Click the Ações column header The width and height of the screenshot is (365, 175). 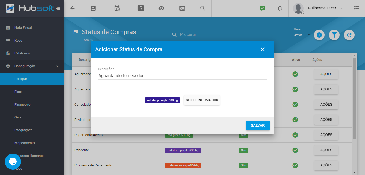click(x=317, y=60)
